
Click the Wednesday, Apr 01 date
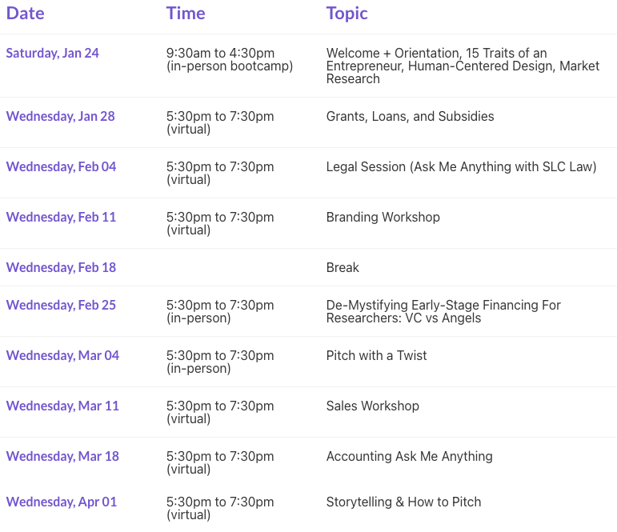[62, 502]
